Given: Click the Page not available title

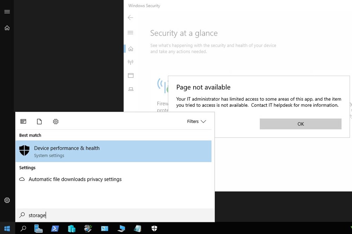Looking at the screenshot, I should click(x=203, y=87).
